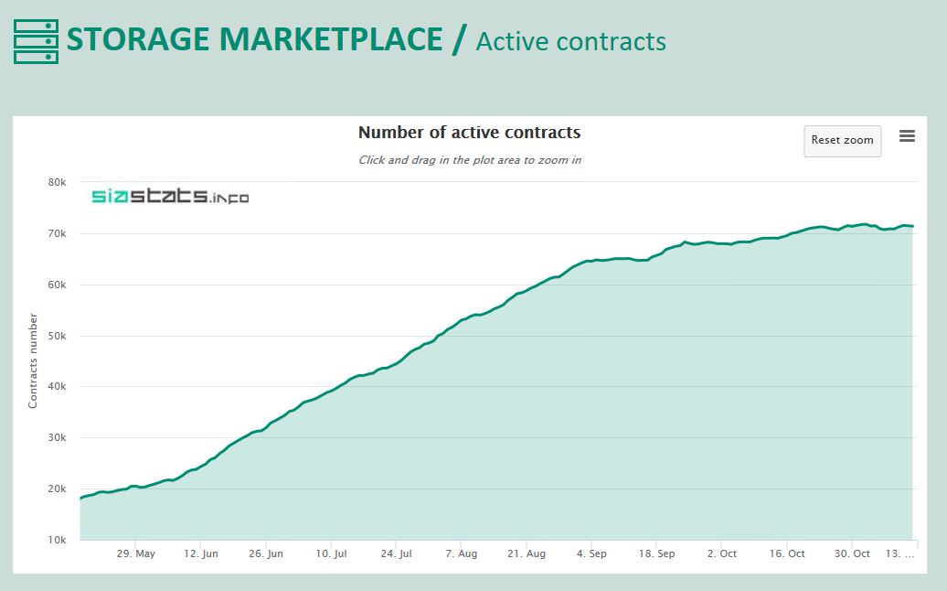
Task: Click the line's end point near 13. Nov
Action: [x=912, y=226]
